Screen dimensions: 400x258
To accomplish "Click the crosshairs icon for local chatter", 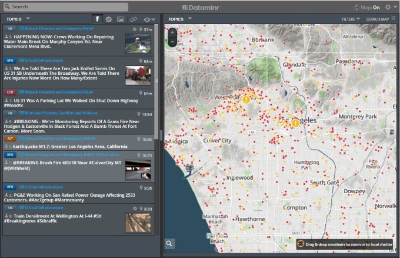I will tap(301, 243).
